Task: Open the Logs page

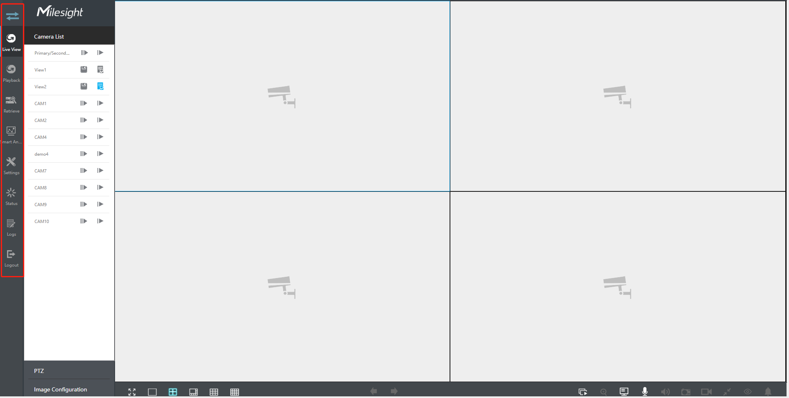Action: point(12,227)
